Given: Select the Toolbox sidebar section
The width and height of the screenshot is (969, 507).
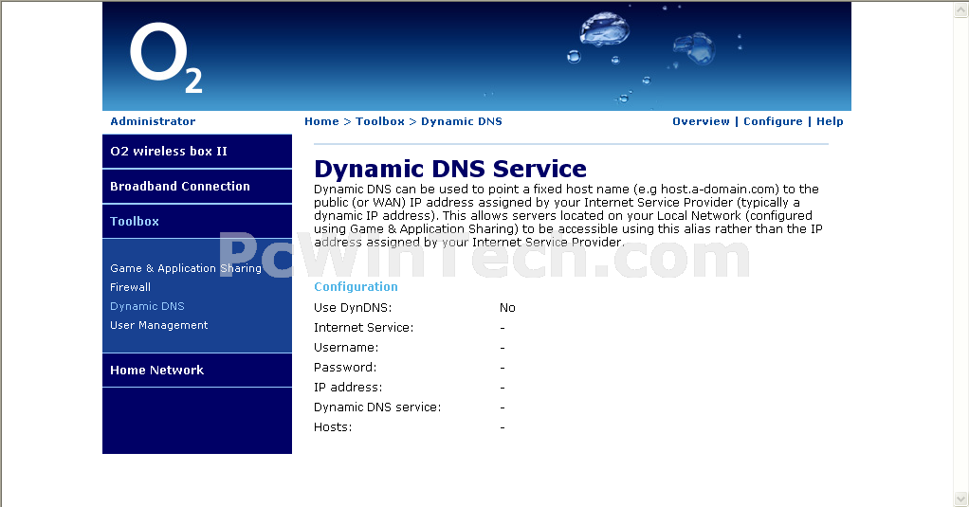Looking at the screenshot, I should coord(196,222).
